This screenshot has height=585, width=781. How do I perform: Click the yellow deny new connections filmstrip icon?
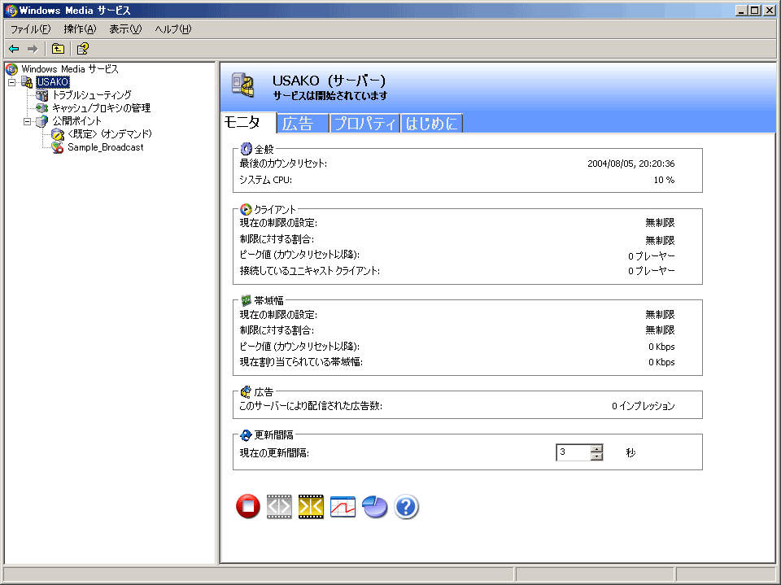(311, 507)
